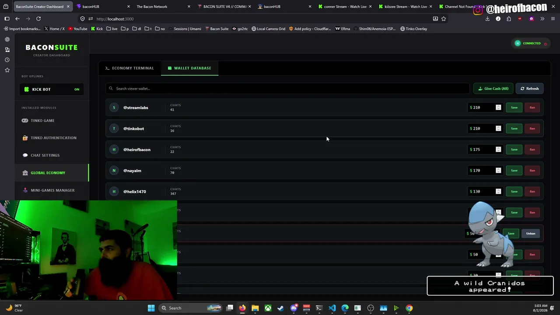Save the @nayalm wallet balance
The width and height of the screenshot is (560, 315).
pyautogui.click(x=514, y=171)
